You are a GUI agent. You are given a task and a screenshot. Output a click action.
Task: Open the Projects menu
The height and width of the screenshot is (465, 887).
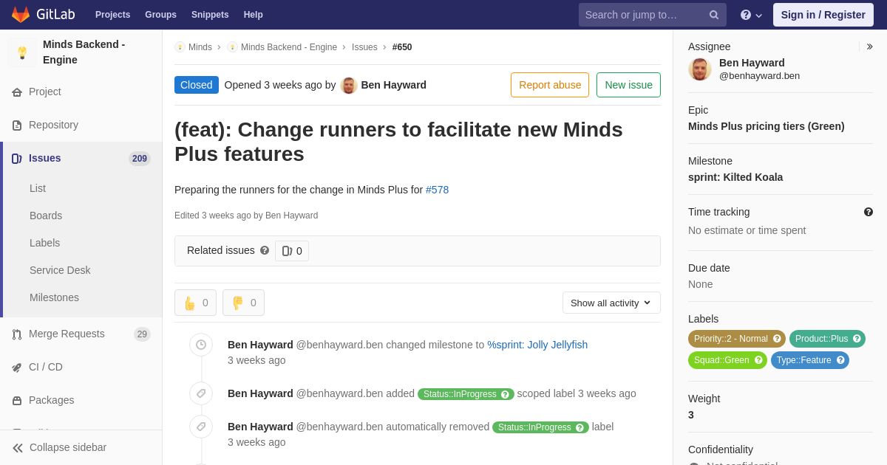(112, 15)
